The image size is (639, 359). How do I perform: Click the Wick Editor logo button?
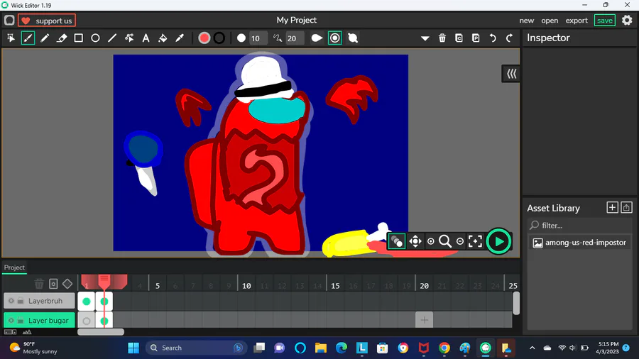tap(9, 21)
